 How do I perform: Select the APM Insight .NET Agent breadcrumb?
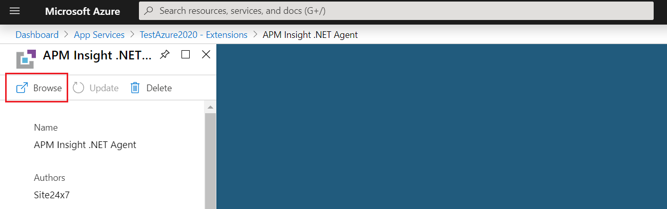click(310, 35)
